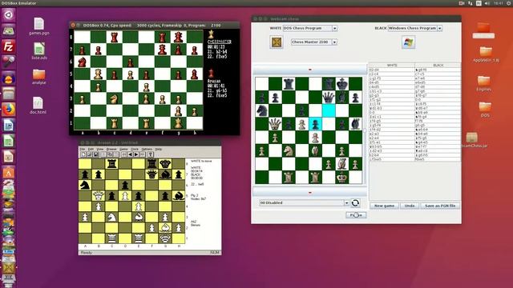513x288 pixels.
Task: Click the black queen on Arasan board
Action: click(x=151, y=174)
